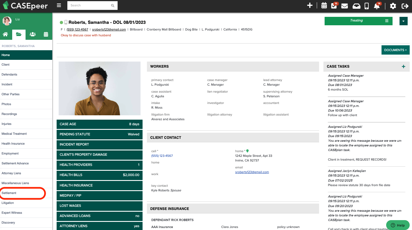The image size is (412, 230).
Task: Open HEALTH INSURANCE summary bar
Action: pyautogui.click(x=100, y=185)
